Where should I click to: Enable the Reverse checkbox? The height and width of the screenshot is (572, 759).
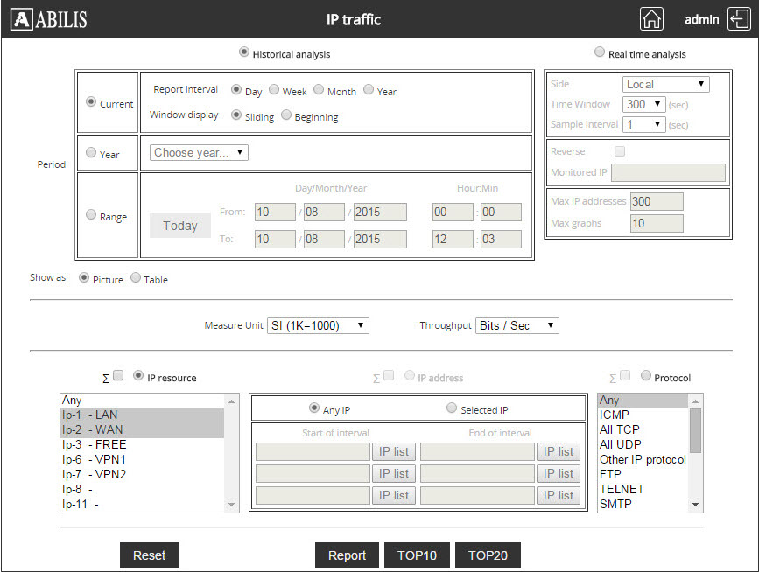click(x=620, y=151)
